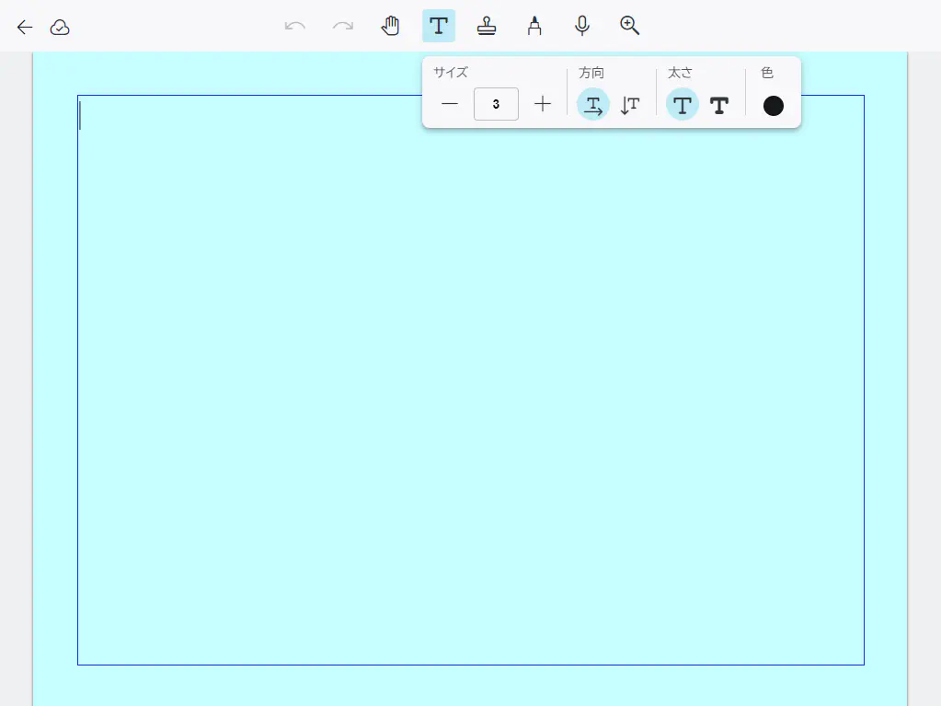Select the text tool in toolbar
The height and width of the screenshot is (706, 941).
(439, 26)
